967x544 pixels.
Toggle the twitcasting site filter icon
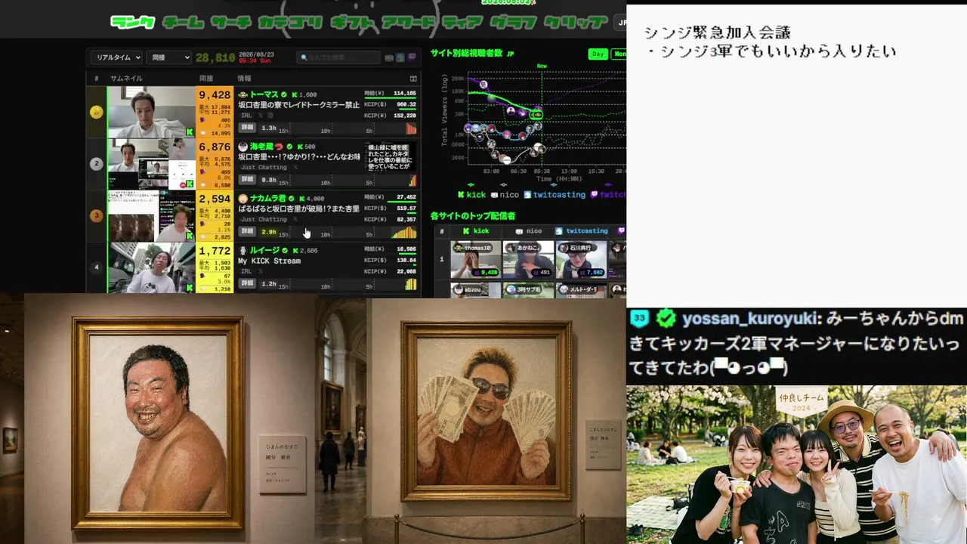coord(400,57)
